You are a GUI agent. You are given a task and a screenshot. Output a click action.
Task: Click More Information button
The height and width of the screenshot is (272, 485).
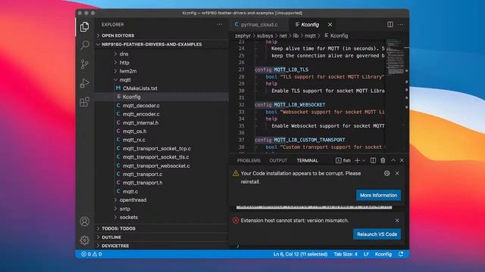point(378,195)
